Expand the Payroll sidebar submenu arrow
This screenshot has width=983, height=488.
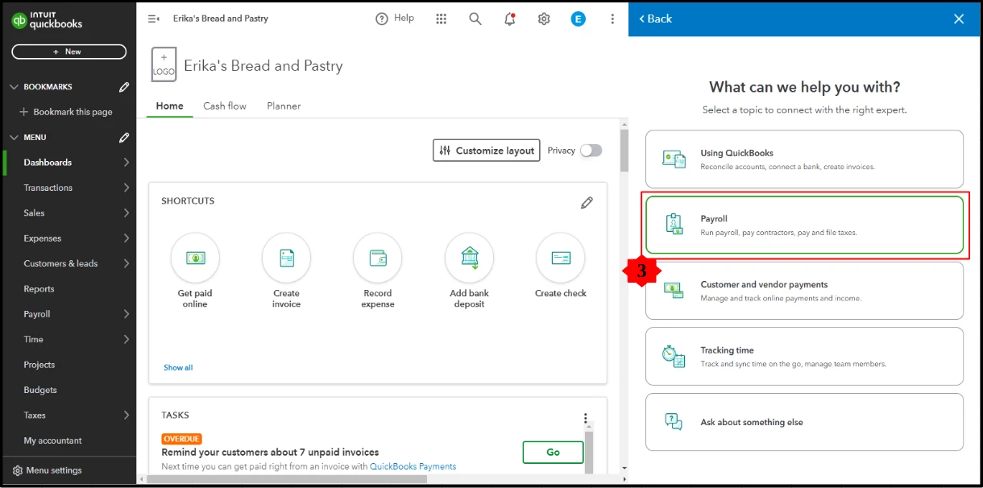[x=127, y=314]
